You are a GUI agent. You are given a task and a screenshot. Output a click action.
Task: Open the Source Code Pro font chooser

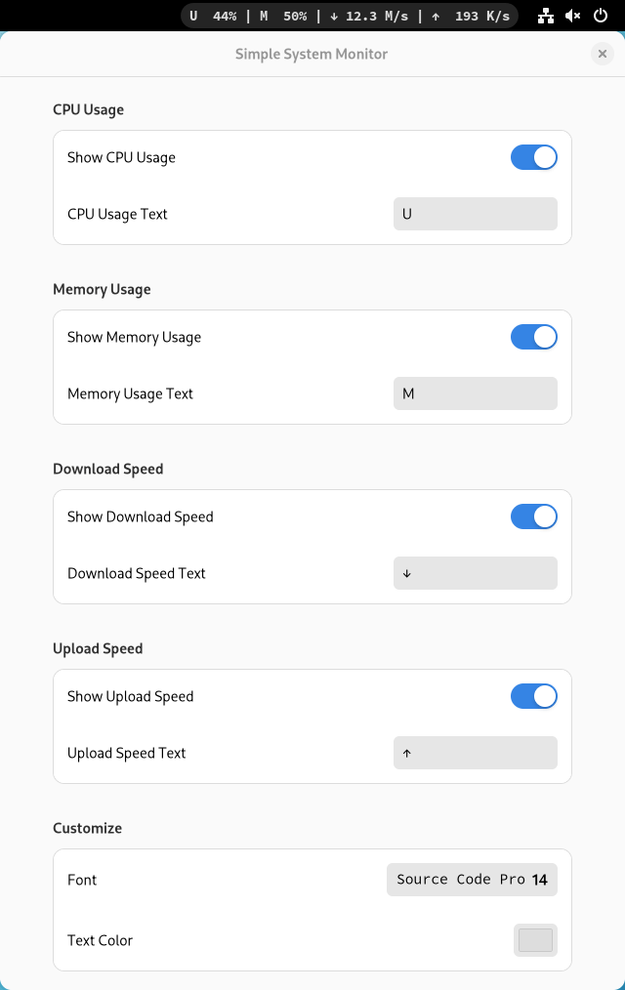coord(472,880)
